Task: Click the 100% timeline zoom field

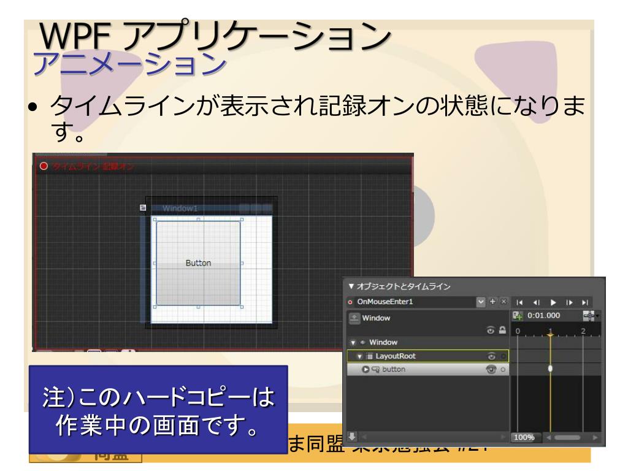Action: 525,437
